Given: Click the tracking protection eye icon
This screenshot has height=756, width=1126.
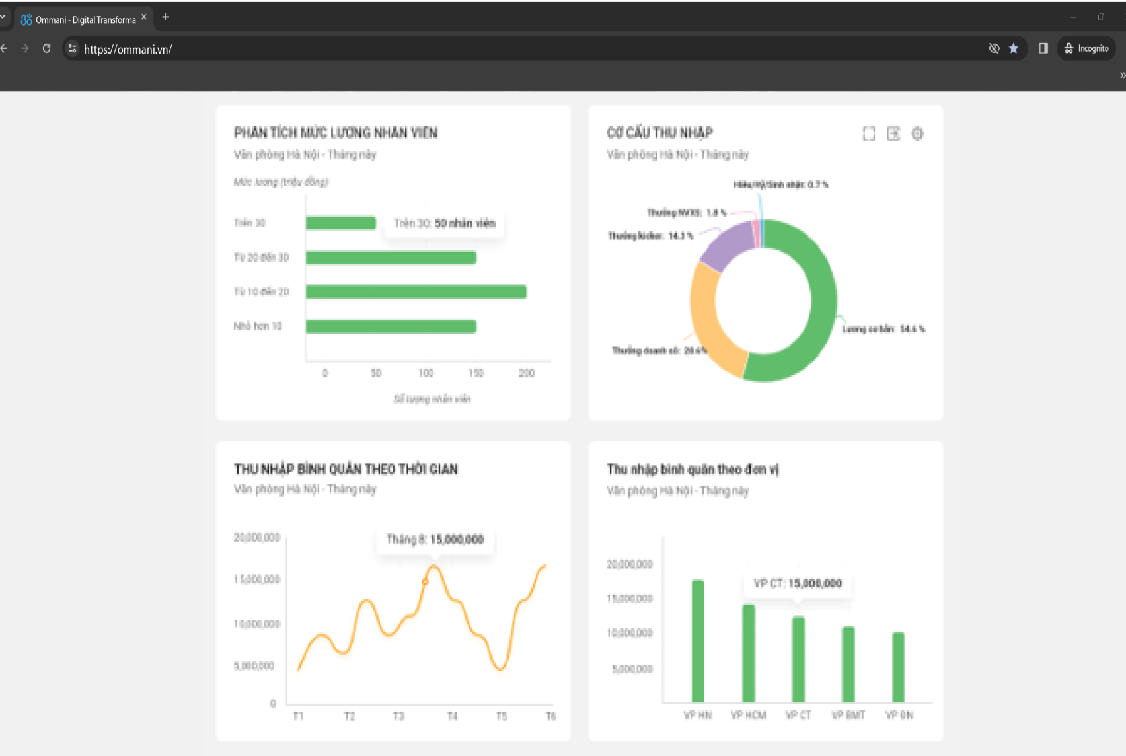Looking at the screenshot, I should pyautogui.click(x=994, y=48).
